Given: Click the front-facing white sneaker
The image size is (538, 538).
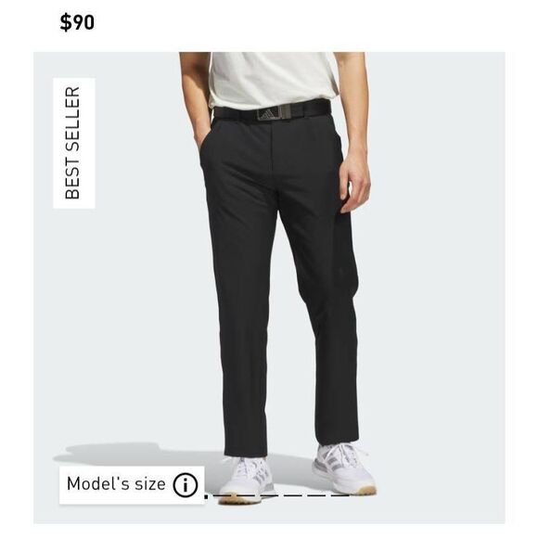Looking at the screenshot, I should [x=246, y=479].
